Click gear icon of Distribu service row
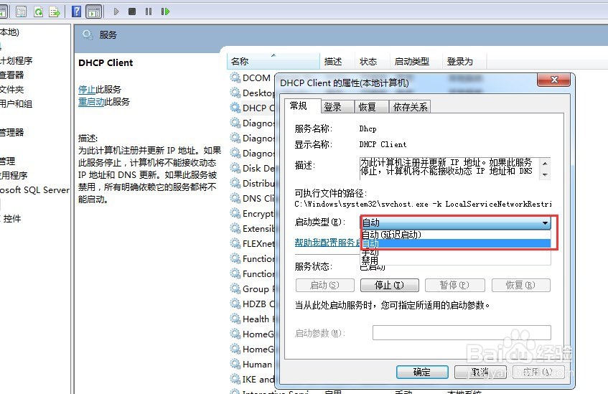The width and height of the screenshot is (608, 394). [235, 184]
